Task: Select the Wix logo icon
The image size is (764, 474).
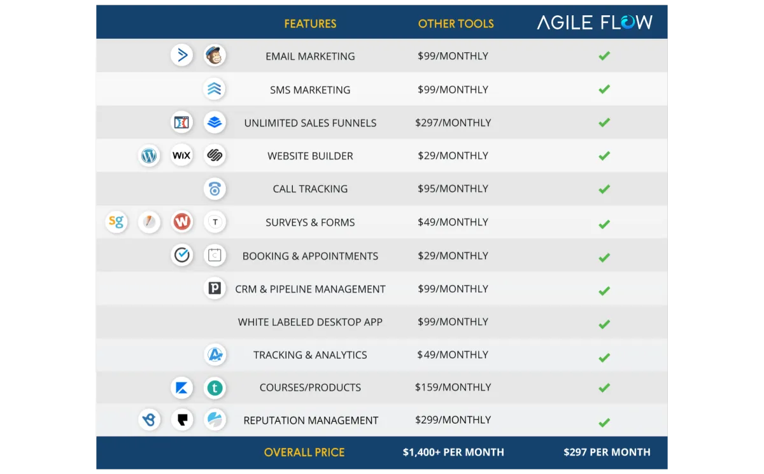Action: (182, 155)
